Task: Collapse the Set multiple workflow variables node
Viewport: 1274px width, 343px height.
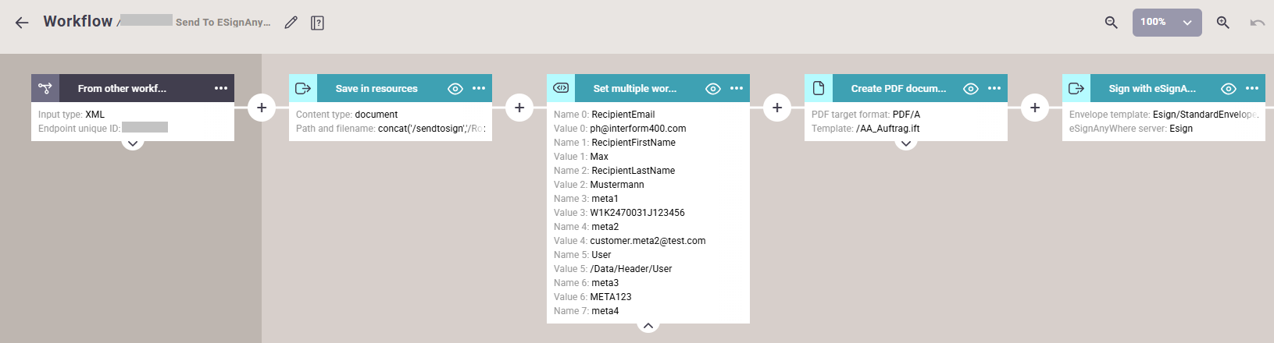Action: click(648, 325)
